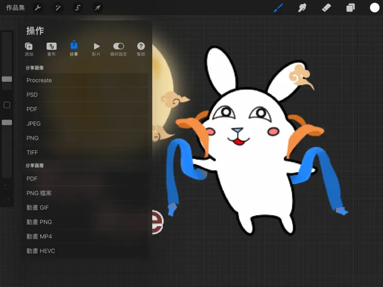
Task: Click the sidebar square modifier button
Action: 7,105
